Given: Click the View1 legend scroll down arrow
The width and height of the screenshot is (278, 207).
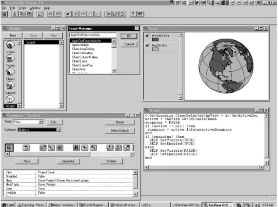Looking at the screenshot, I should click(180, 97).
